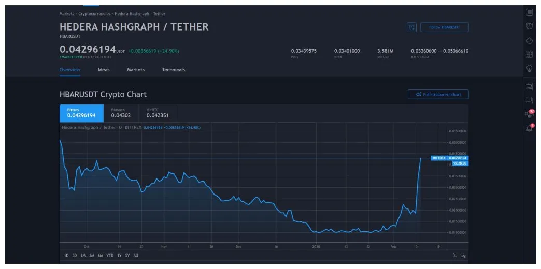Open the lightbulb ideas icon

pyautogui.click(x=529, y=68)
